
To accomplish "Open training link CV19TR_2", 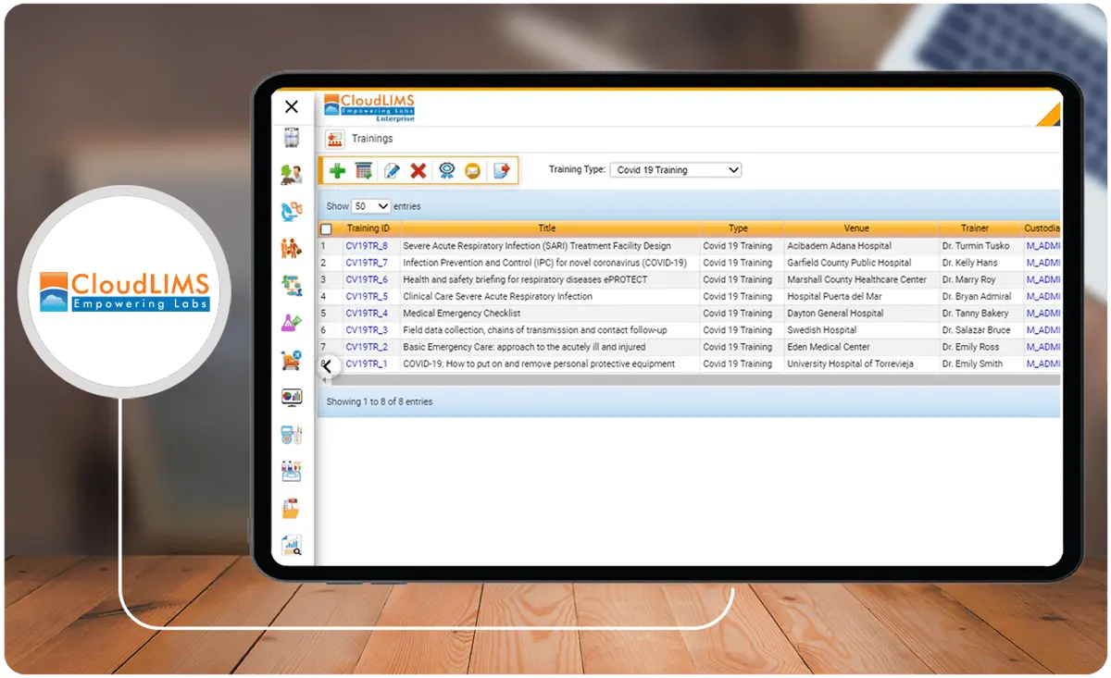I will 367,347.
